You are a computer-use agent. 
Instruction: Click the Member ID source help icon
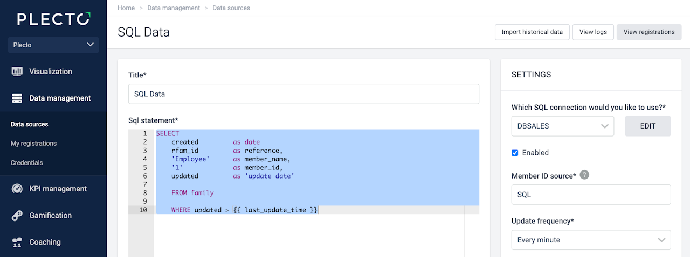(x=584, y=175)
